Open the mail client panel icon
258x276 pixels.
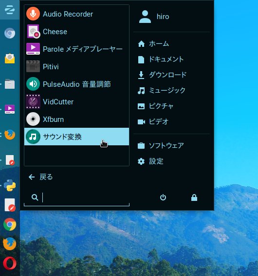point(10,58)
